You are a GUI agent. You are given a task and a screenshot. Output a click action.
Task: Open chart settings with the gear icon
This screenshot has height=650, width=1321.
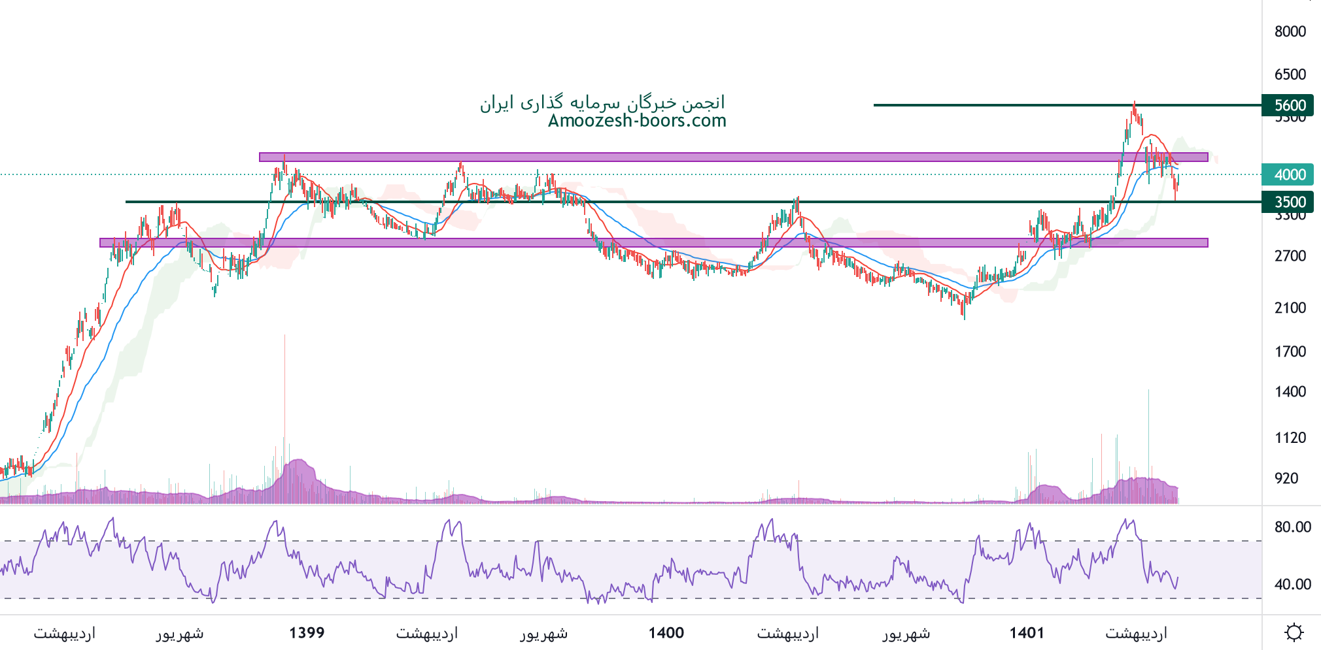[x=1294, y=632]
